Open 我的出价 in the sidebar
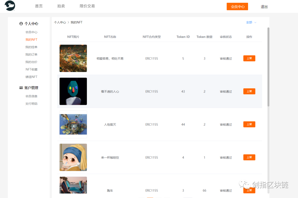 click(31, 62)
